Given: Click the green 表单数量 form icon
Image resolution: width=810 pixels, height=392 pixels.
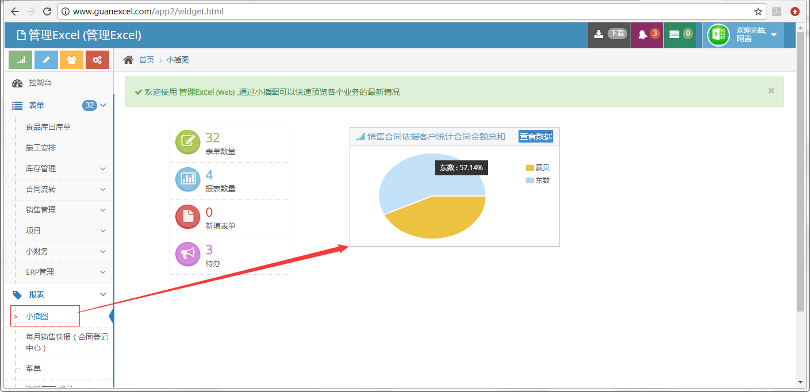Looking at the screenshot, I should pyautogui.click(x=187, y=143).
